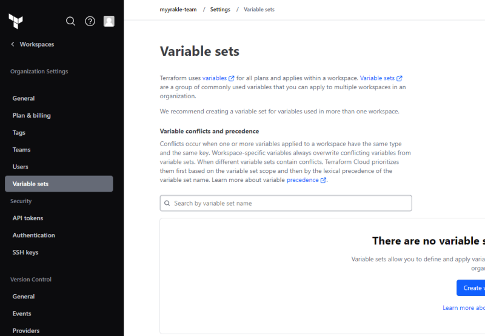Click the Terraform logo icon

[x=16, y=21]
